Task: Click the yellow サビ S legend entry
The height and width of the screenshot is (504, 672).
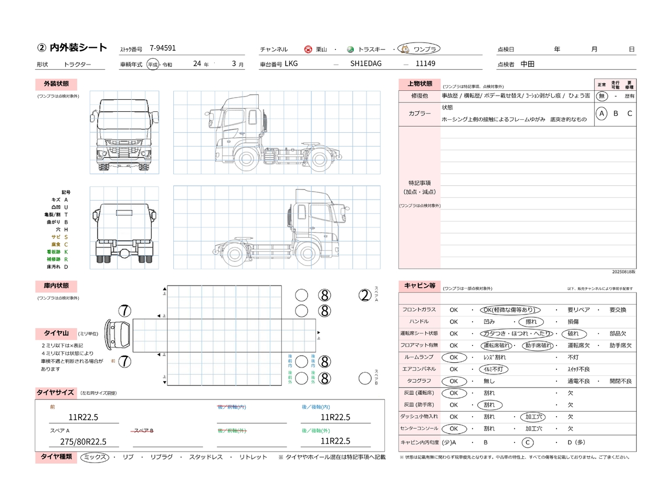Action: tap(59, 237)
